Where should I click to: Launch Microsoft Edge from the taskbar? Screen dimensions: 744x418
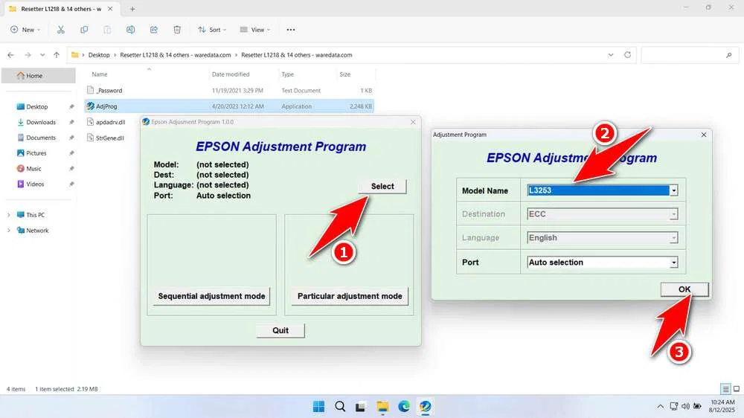[404, 406]
